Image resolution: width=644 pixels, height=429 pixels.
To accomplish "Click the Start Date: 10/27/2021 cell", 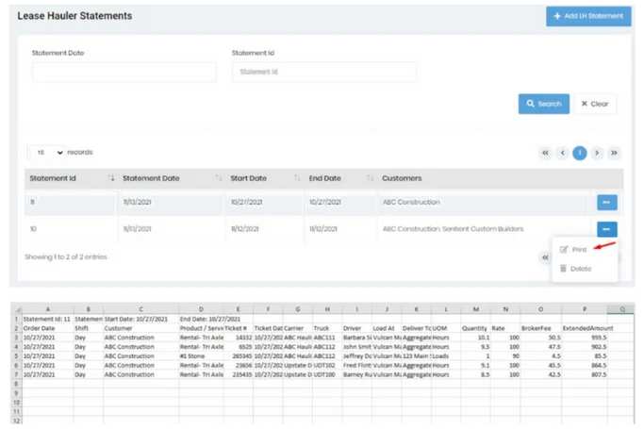I will [x=140, y=319].
